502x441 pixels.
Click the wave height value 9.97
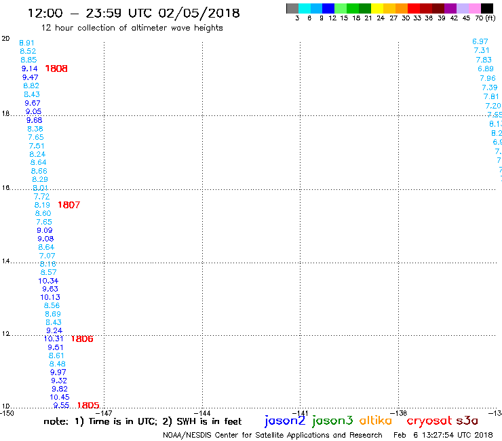point(58,372)
